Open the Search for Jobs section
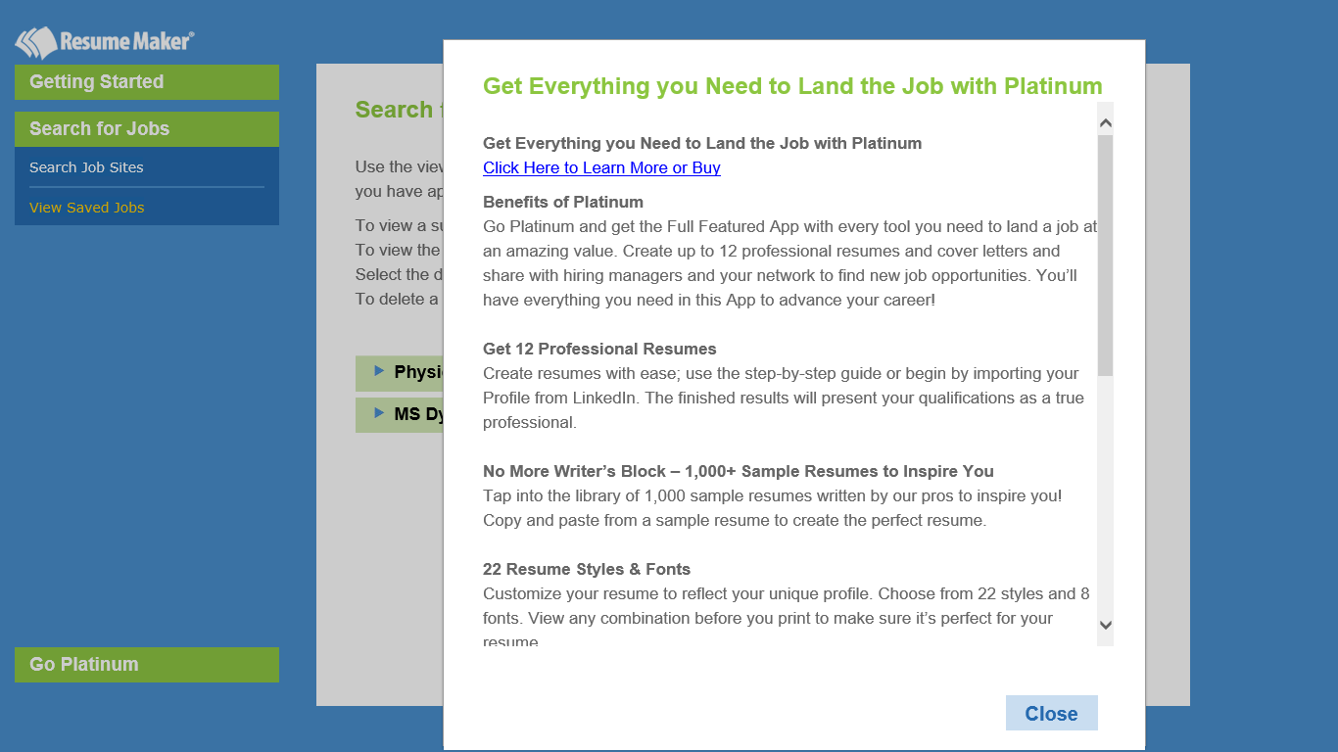 [x=147, y=129]
